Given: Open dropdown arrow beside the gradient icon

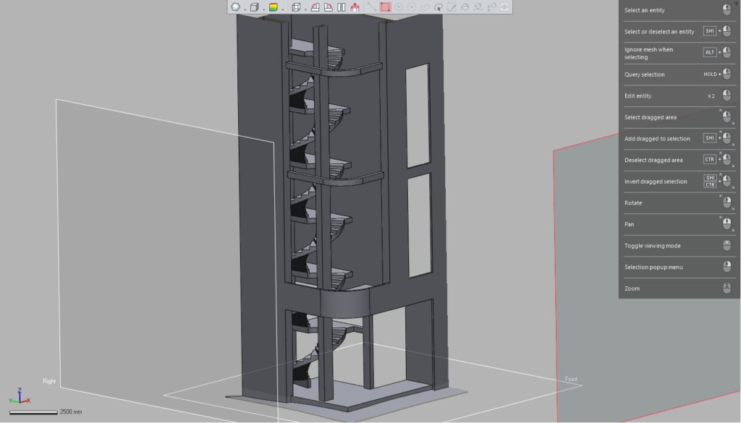Looking at the screenshot, I should pyautogui.click(x=283, y=9).
